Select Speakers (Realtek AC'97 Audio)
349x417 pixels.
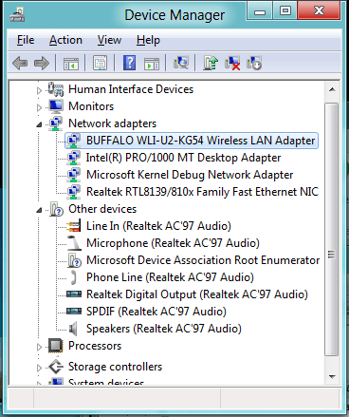pyautogui.click(x=164, y=329)
